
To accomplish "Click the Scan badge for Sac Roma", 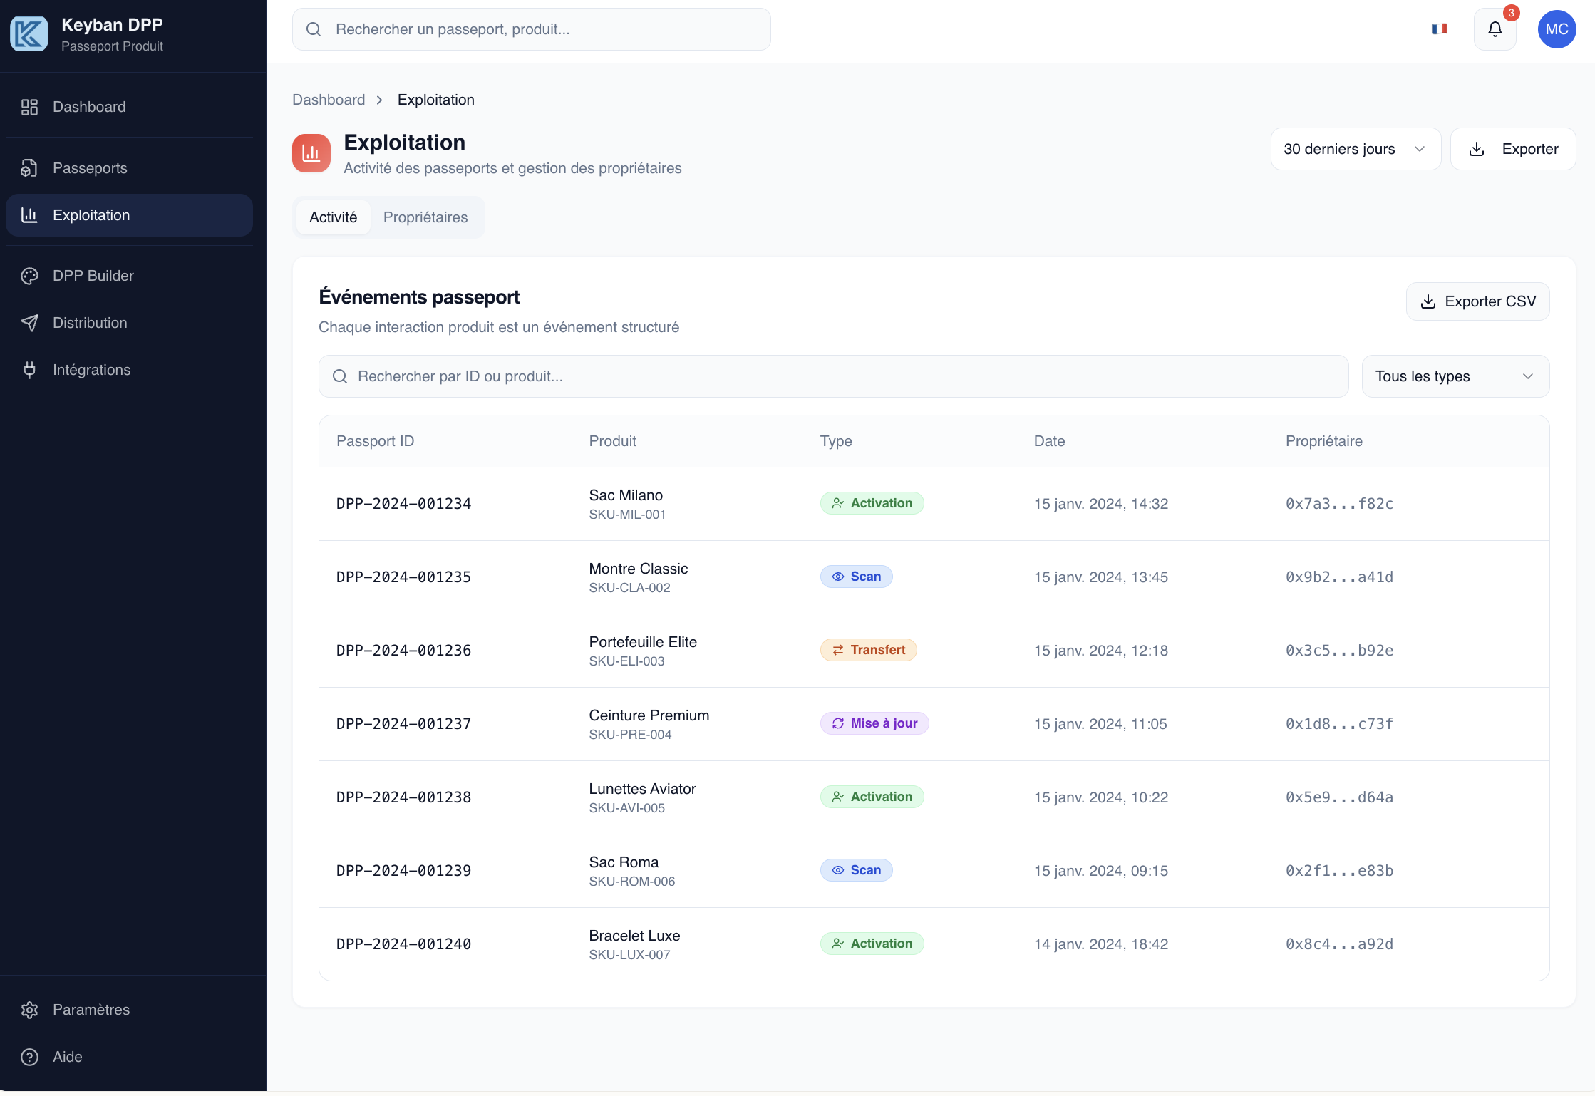I will 857,870.
